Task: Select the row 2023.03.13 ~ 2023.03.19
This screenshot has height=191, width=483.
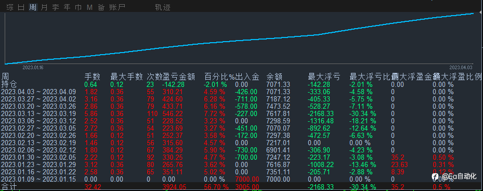Action: [241, 114]
